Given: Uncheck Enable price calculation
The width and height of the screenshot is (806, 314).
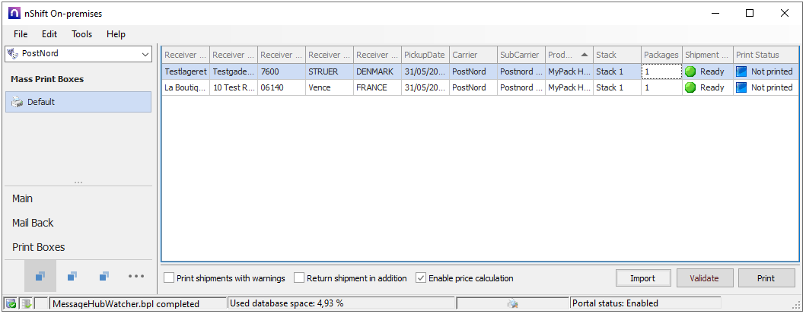Looking at the screenshot, I should coord(421,278).
